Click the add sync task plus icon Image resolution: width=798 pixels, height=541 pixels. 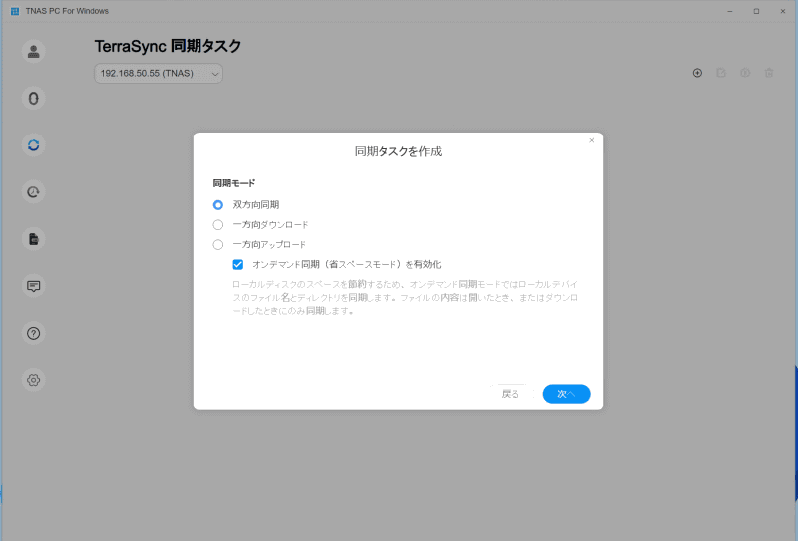697,73
